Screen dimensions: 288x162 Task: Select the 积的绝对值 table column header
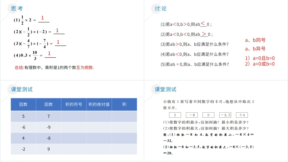(99, 104)
